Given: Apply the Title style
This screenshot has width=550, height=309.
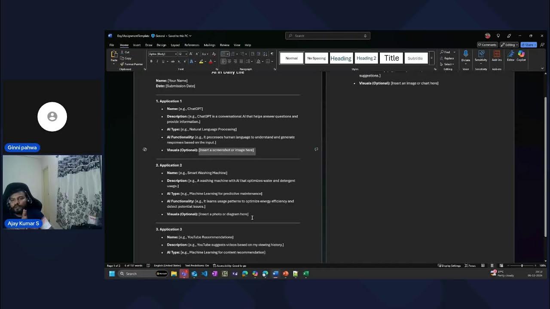Looking at the screenshot, I should 391,58.
